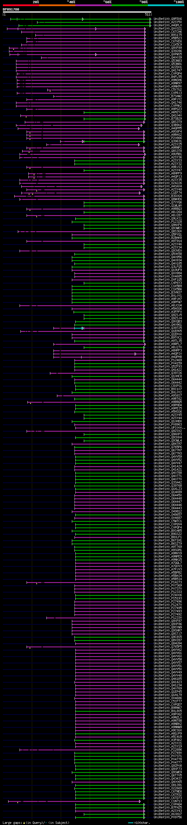Select label UniRef100_Q39725
The image size is (187, 825).
pyautogui.click(x=168, y=328)
